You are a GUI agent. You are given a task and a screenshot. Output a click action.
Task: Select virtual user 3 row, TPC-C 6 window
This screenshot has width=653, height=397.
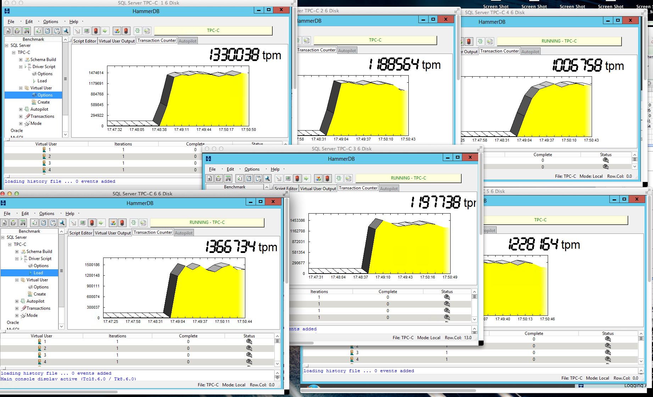(x=137, y=355)
